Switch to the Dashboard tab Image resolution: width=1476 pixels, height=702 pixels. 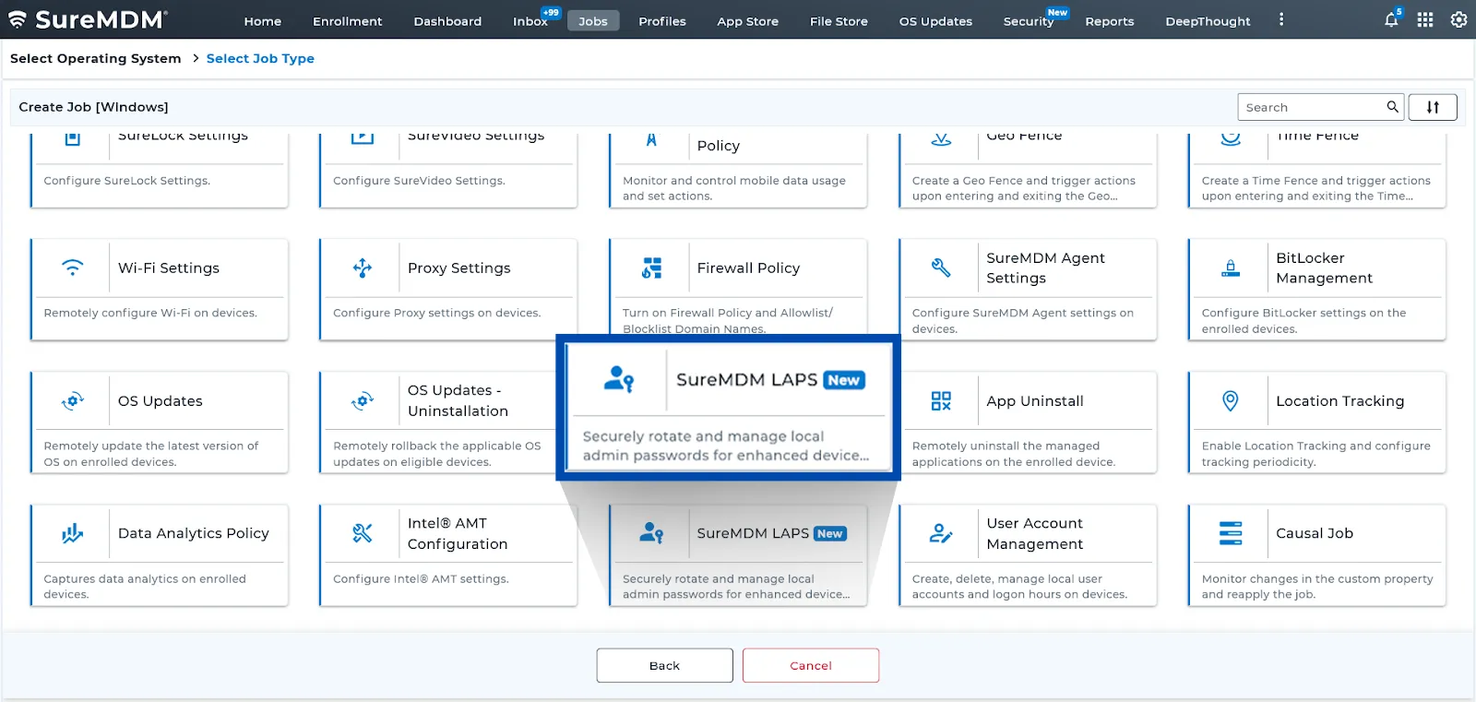click(x=447, y=21)
